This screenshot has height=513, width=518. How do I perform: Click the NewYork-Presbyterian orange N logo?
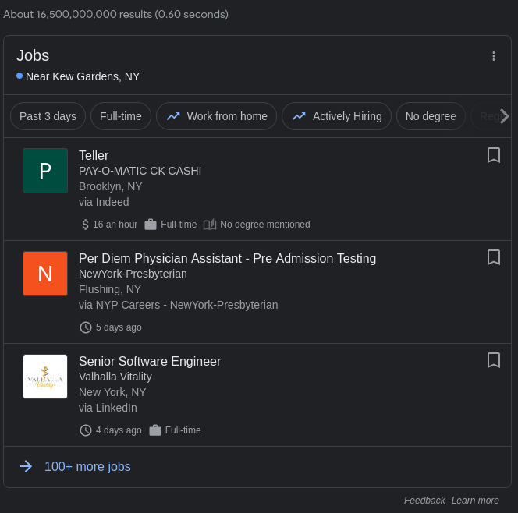point(45,274)
